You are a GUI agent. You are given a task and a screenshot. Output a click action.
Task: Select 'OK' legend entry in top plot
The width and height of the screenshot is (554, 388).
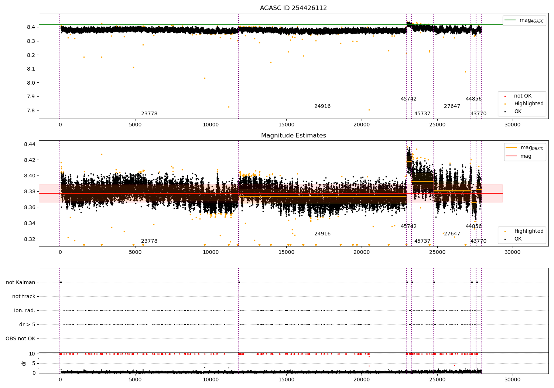518,112
